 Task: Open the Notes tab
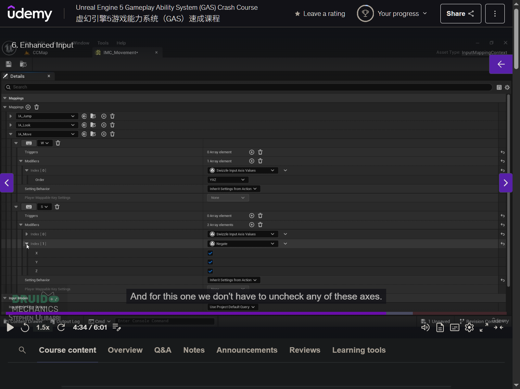tap(194, 350)
